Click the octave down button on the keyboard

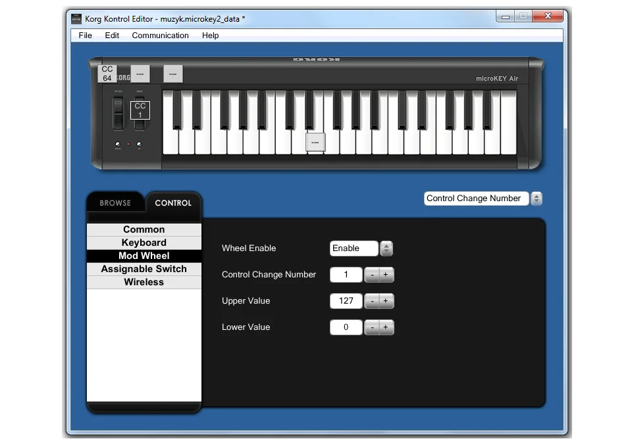pyautogui.click(x=118, y=144)
